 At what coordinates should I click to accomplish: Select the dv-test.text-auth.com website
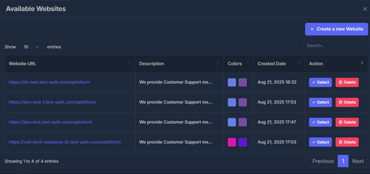(320, 82)
